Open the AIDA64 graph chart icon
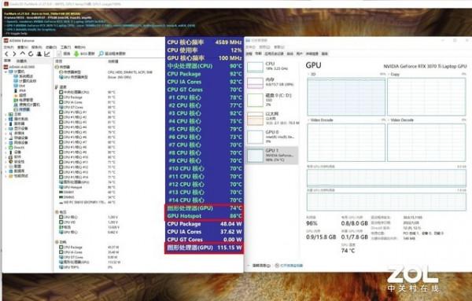Image resolution: width=472 pixels, height=301 pixels. pyautogui.click(x=47, y=53)
